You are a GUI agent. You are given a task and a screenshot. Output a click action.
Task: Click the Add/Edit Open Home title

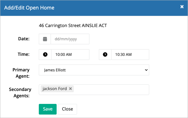(29, 8)
